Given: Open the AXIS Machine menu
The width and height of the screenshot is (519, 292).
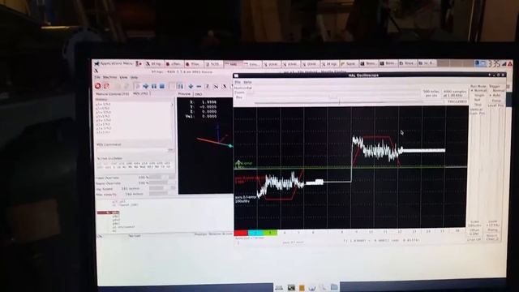Looking at the screenshot, I should pos(109,77).
